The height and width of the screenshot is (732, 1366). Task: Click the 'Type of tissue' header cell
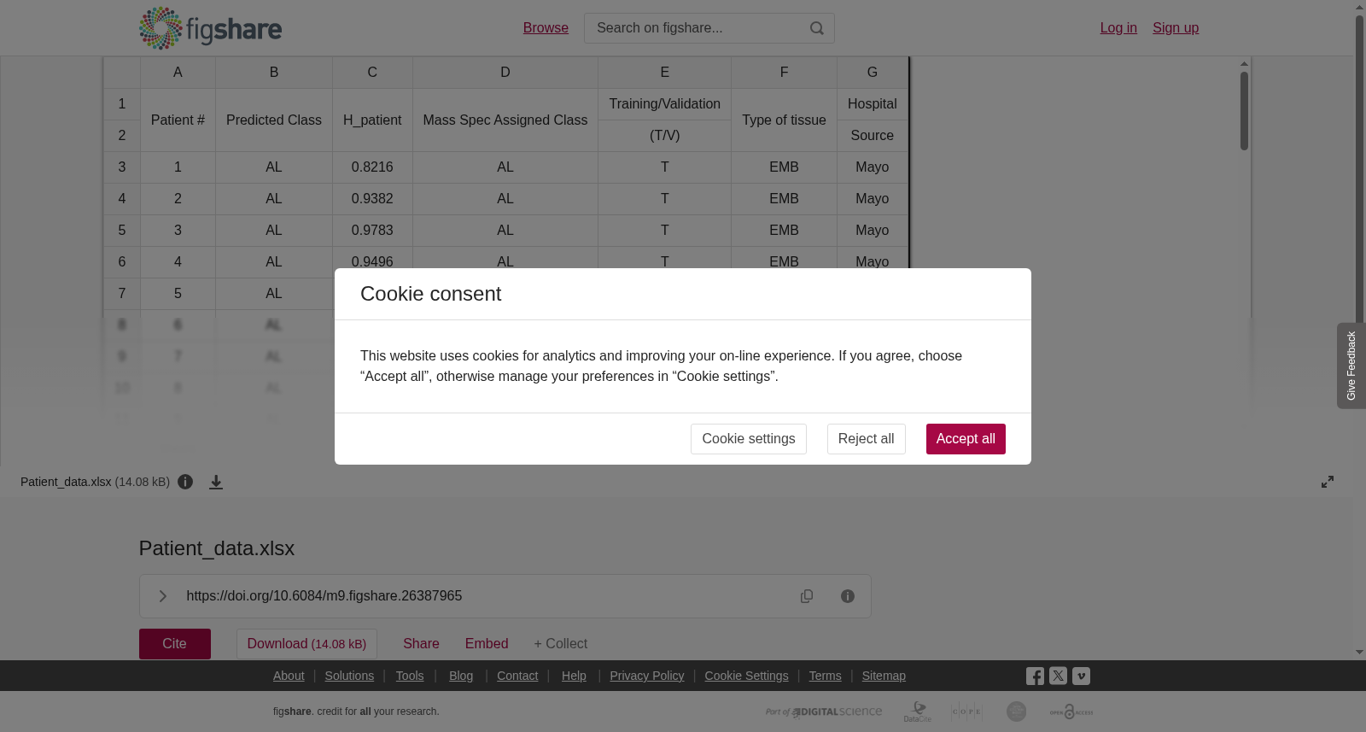(784, 120)
